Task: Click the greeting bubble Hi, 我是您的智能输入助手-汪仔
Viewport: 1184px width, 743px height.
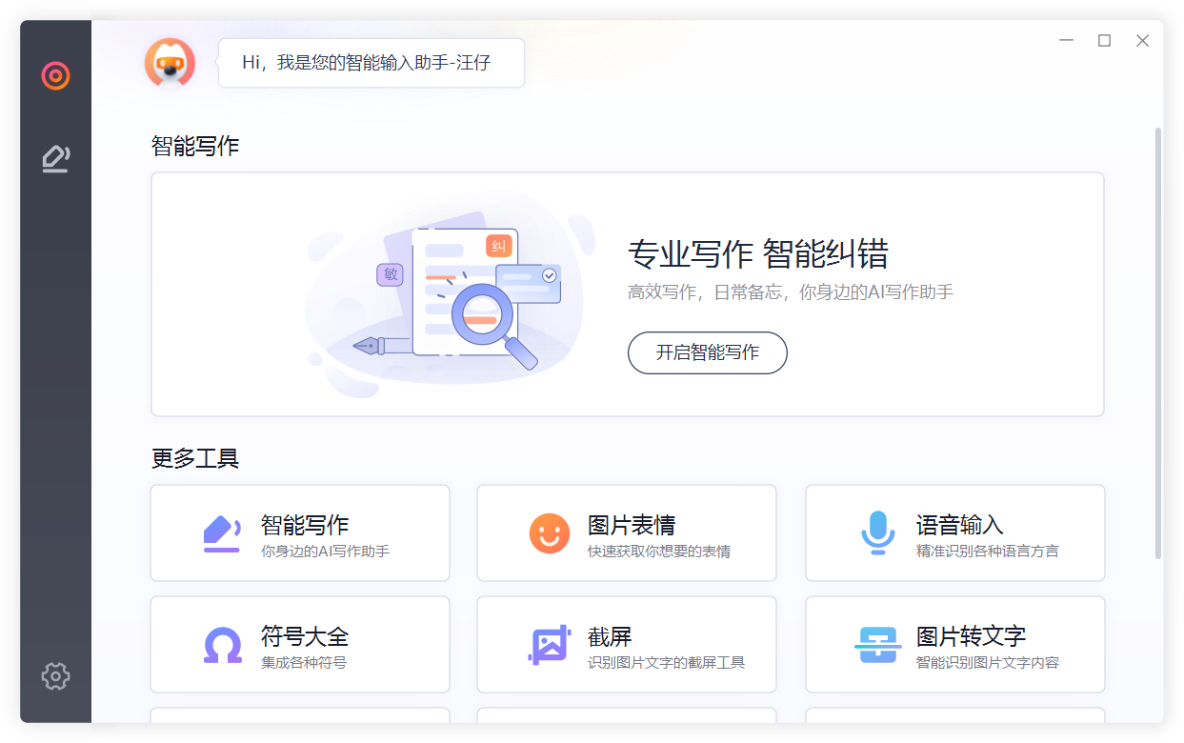Action: tap(371, 63)
